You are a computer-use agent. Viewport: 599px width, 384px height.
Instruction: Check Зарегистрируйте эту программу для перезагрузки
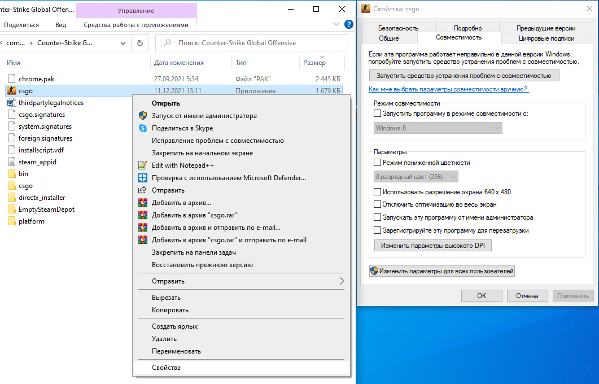378,230
